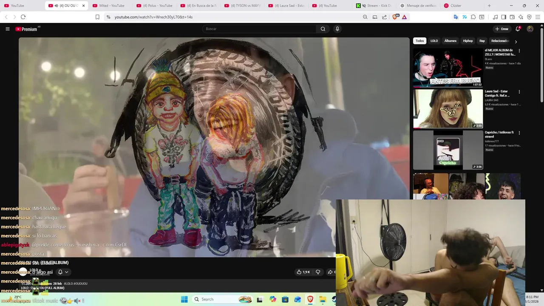
Task: Mute the OU OU tab audio icon
Action: [x=57, y=6]
